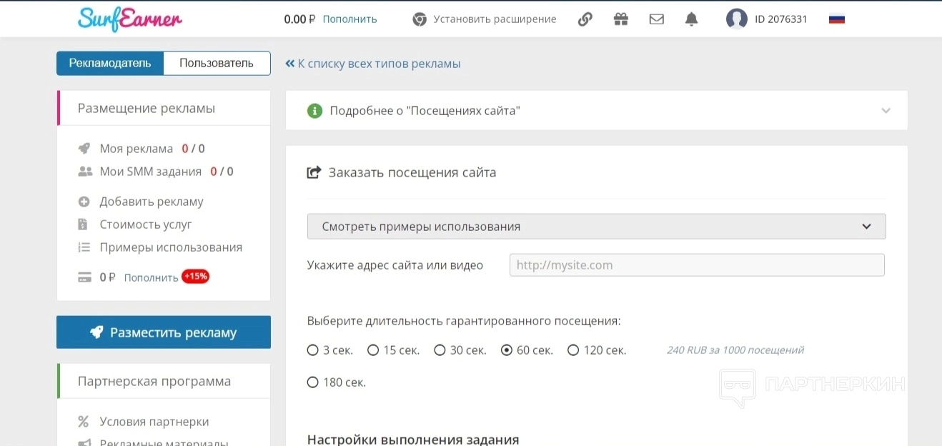Go back К списку всех типов рекламы
Screen dimensions: 942x446
(373, 64)
